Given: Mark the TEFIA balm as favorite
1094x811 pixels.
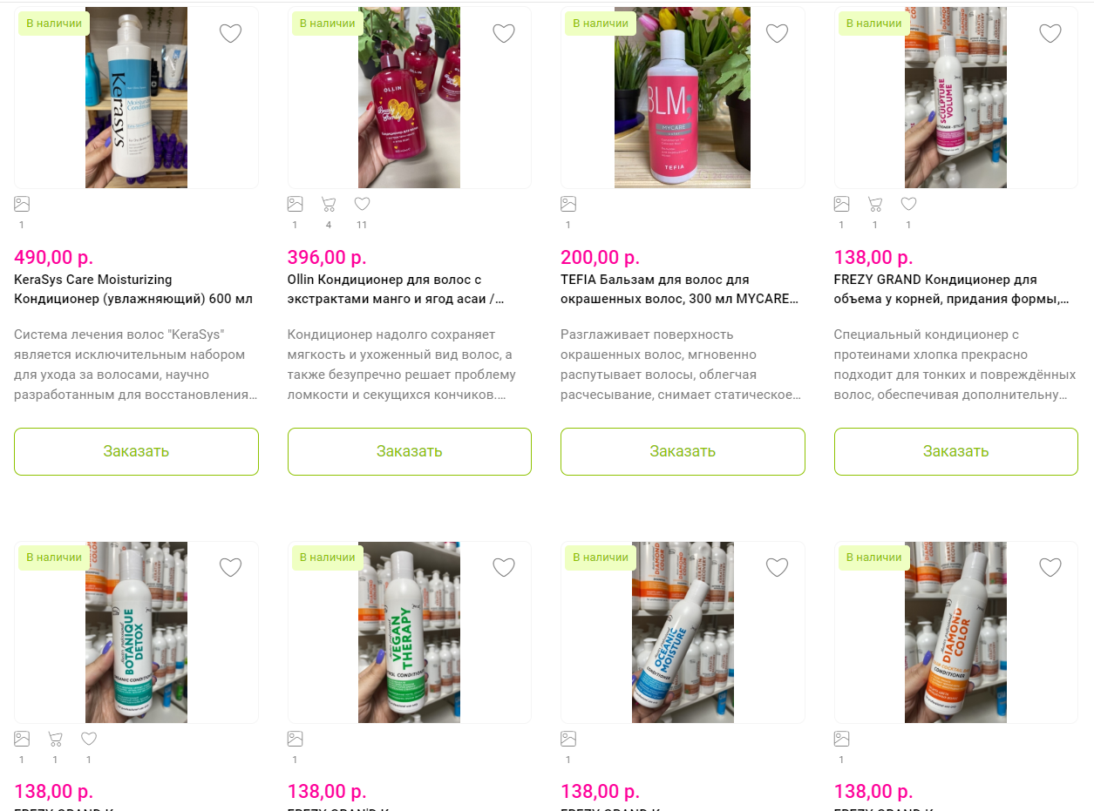Looking at the screenshot, I should pyautogui.click(x=777, y=33).
